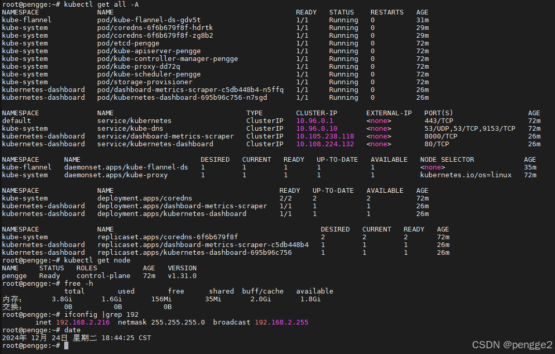
Task: Click pod/etcd-pengge name
Action: 128,43
